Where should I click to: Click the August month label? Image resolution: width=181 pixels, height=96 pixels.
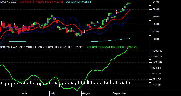click(87, 93)
